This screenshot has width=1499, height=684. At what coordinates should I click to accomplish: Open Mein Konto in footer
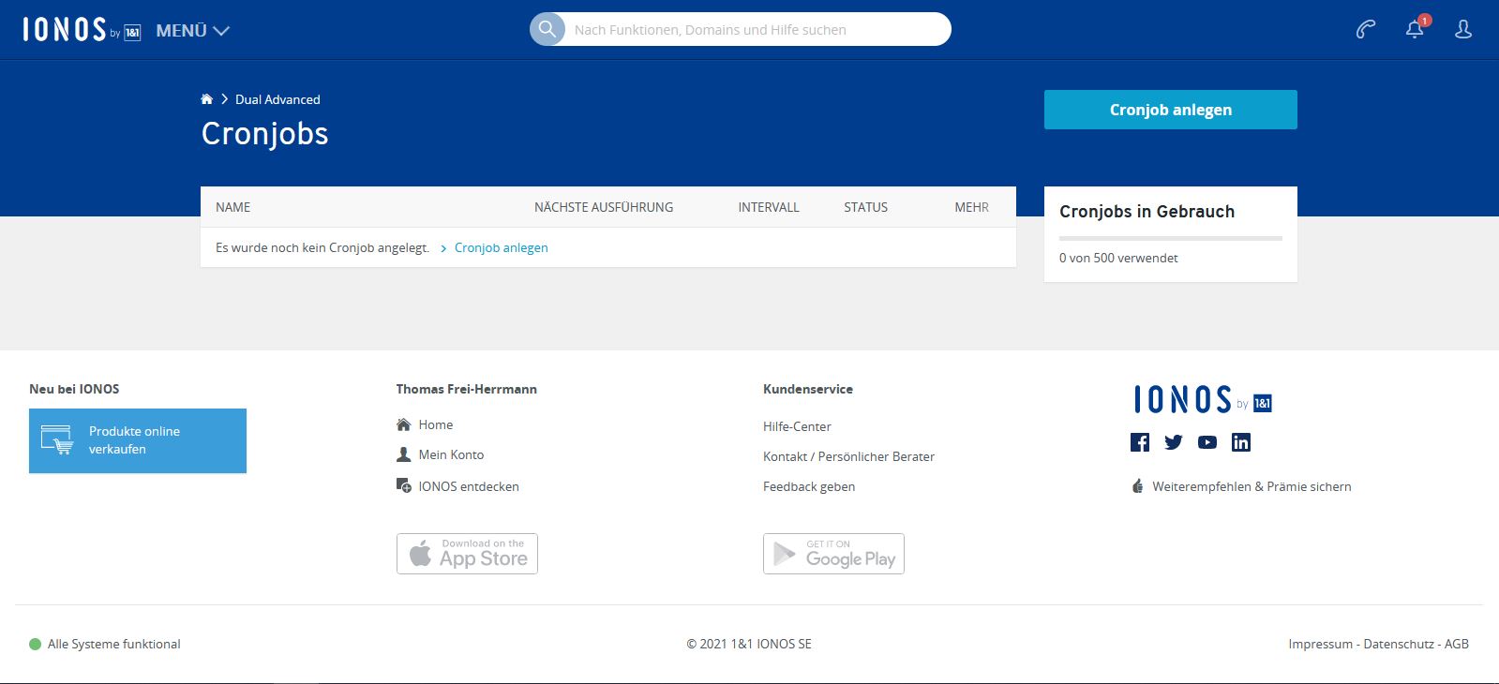coord(451,454)
